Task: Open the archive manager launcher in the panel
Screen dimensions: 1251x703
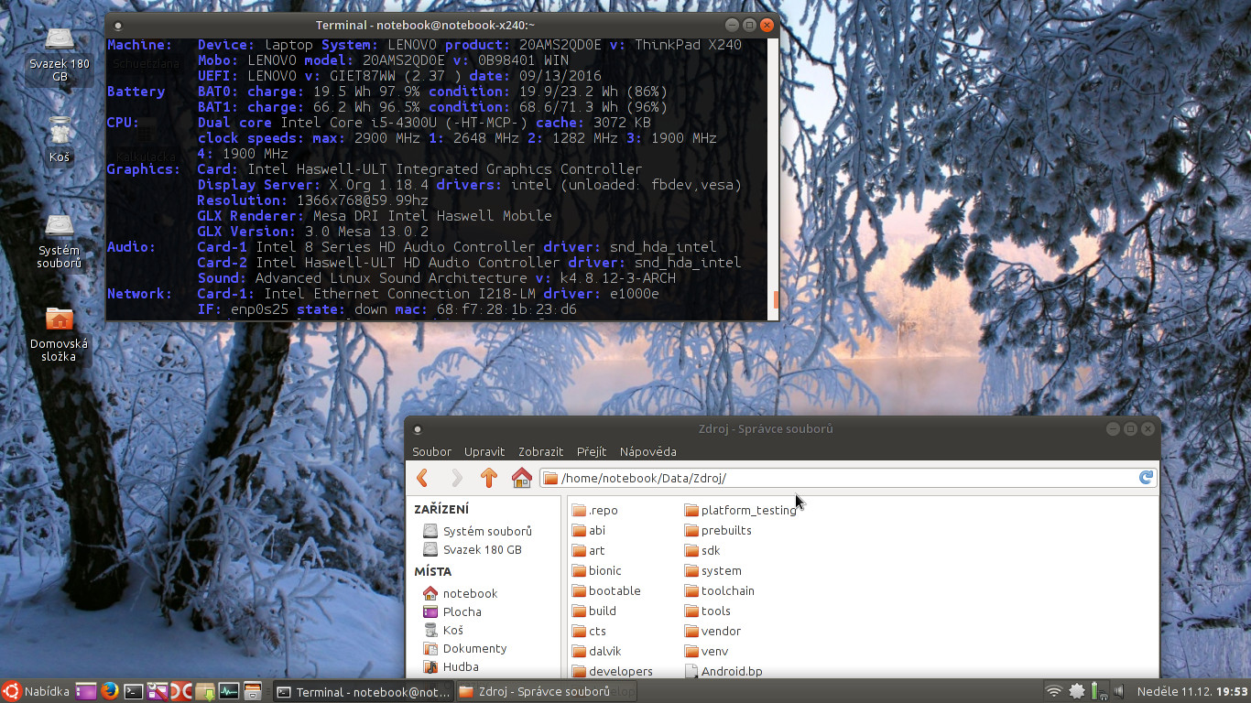Action: coord(253,691)
